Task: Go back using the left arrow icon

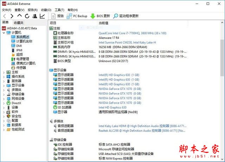Action: tap(5, 16)
